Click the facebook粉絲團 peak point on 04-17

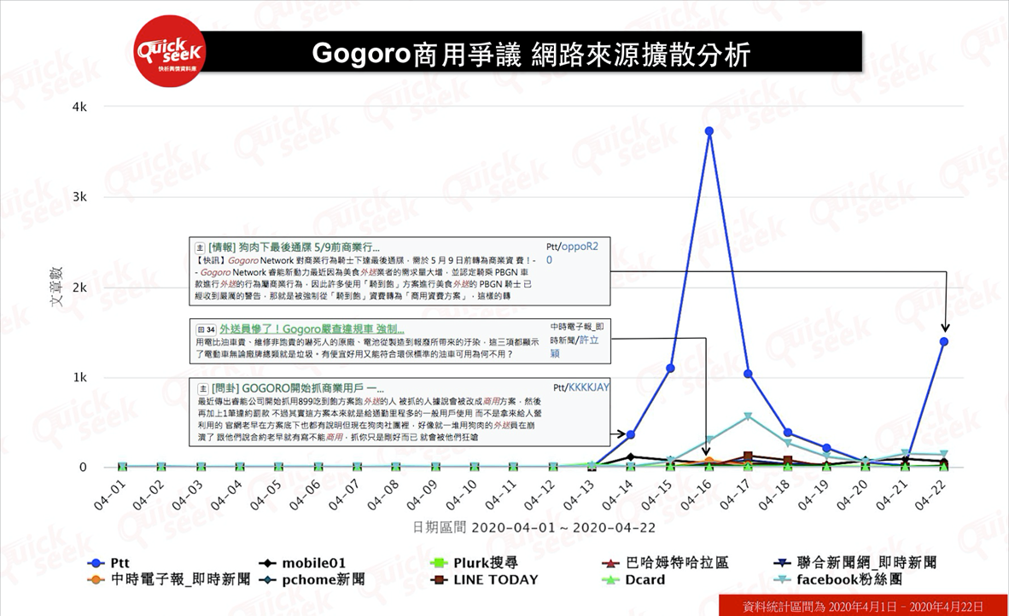point(748,416)
